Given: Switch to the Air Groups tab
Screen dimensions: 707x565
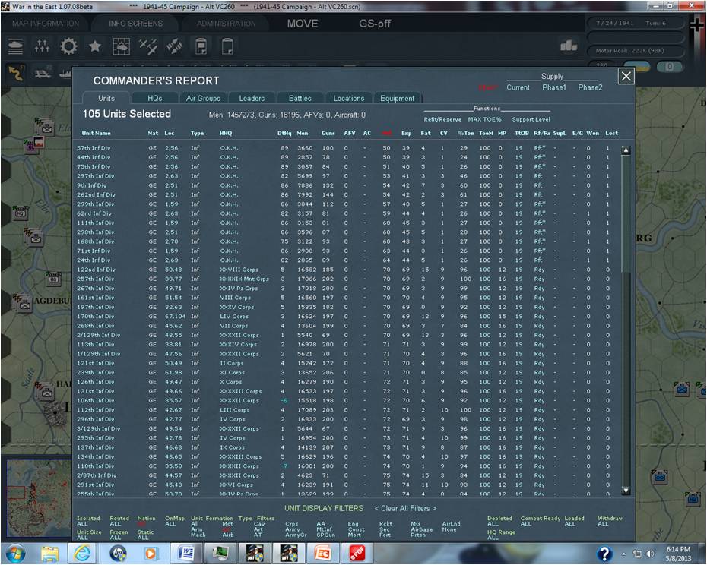Looking at the screenshot, I should point(203,98).
